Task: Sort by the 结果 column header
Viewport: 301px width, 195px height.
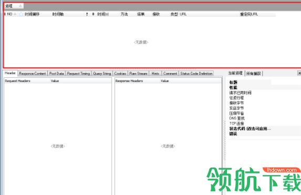Action: point(141,14)
